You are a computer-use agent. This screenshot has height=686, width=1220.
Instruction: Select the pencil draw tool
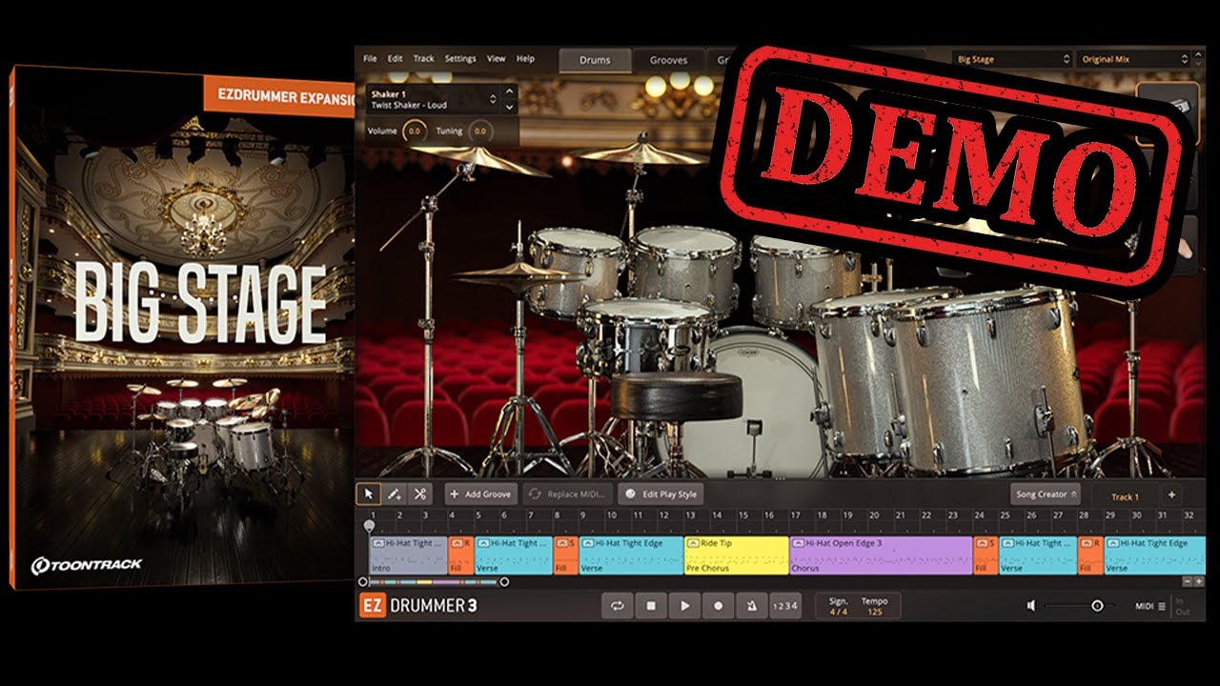pyautogui.click(x=394, y=494)
